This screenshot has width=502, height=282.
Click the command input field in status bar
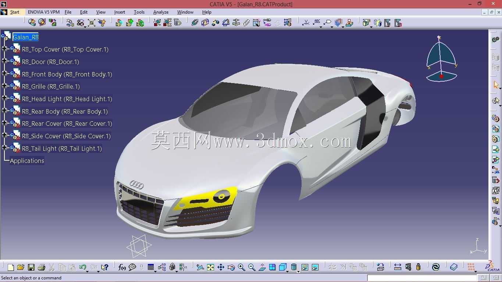422,278
